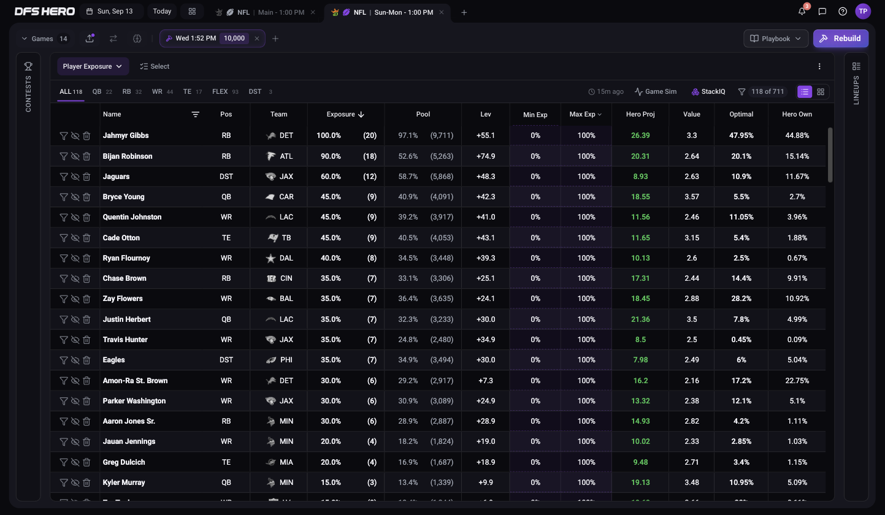Open the Playbook dropdown
This screenshot has width=885, height=515.
[x=776, y=38]
